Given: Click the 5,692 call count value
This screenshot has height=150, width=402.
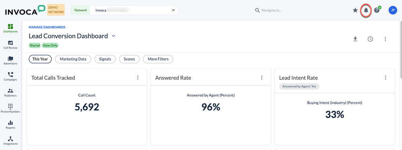Looking at the screenshot, I should click(87, 107).
